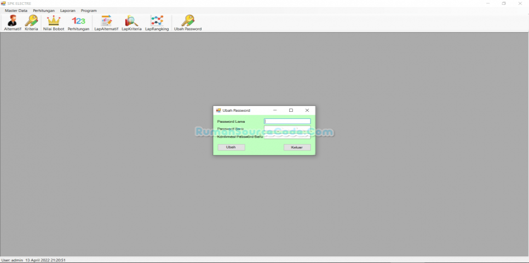Open the LapKriteria report icon
The height and width of the screenshot is (263, 529).
(131, 23)
